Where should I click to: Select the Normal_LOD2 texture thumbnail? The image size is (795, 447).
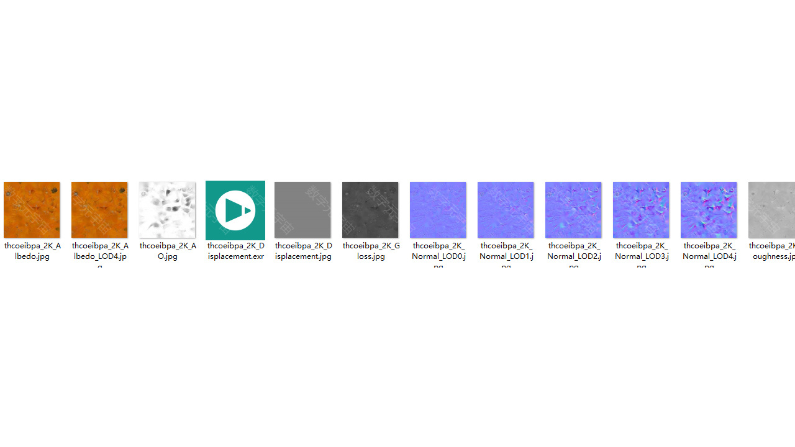[573, 210]
